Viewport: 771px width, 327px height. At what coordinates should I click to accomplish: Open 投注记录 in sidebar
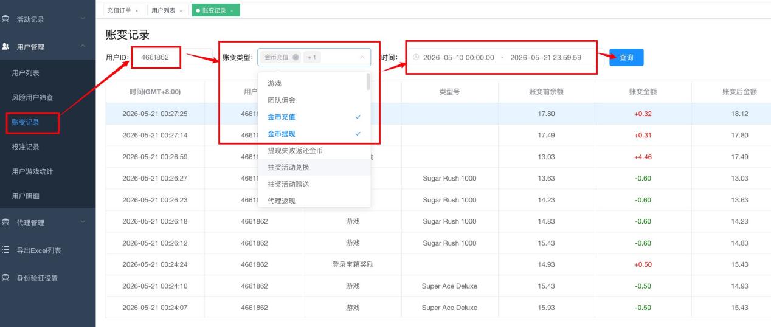click(x=26, y=147)
